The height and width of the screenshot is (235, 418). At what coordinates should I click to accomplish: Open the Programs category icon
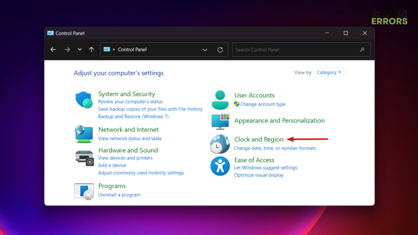[x=84, y=191]
